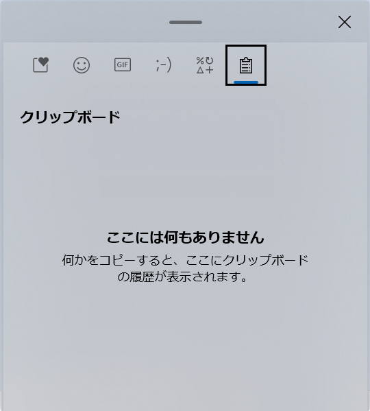Click the ここには何もありません message

tap(185, 237)
